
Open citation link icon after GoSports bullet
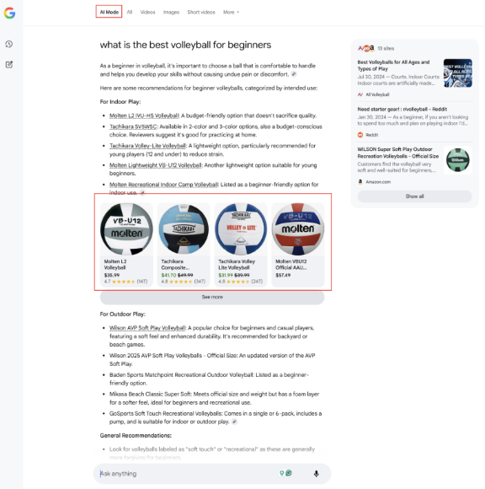click(234, 422)
